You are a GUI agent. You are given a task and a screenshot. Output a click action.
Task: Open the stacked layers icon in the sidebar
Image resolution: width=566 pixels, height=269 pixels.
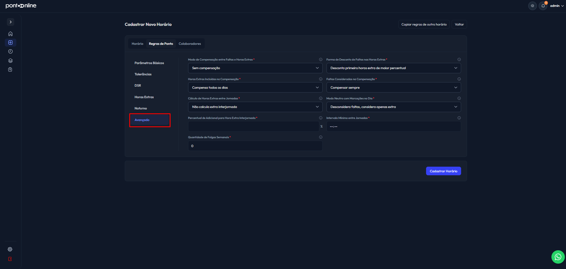pos(10,61)
